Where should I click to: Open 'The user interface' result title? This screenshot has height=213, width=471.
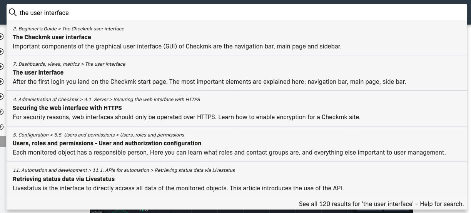pyautogui.click(x=38, y=73)
